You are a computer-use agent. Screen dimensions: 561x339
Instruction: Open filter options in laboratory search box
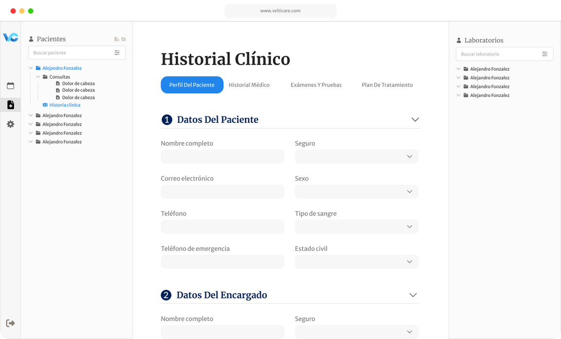544,54
